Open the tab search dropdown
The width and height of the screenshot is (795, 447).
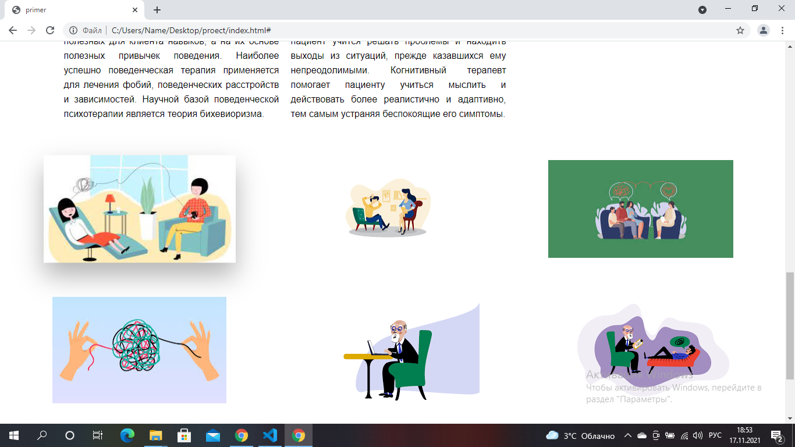(x=702, y=10)
